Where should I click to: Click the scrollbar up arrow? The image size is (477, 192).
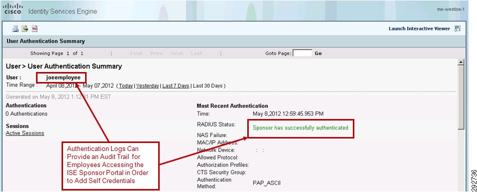tap(461, 62)
